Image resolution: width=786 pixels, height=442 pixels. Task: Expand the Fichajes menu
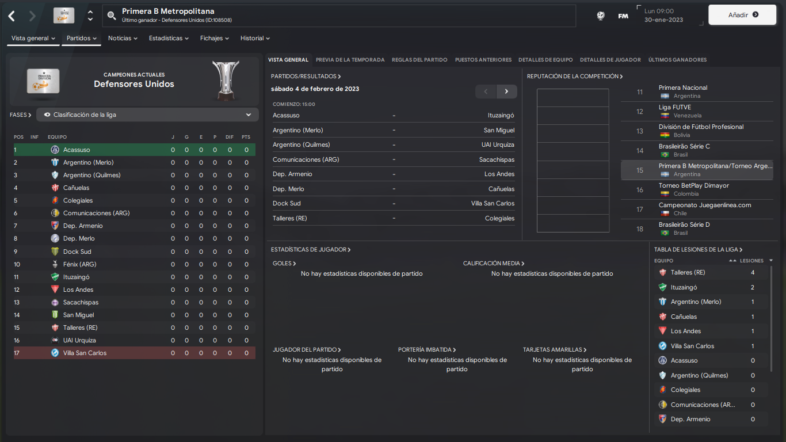tap(214, 39)
